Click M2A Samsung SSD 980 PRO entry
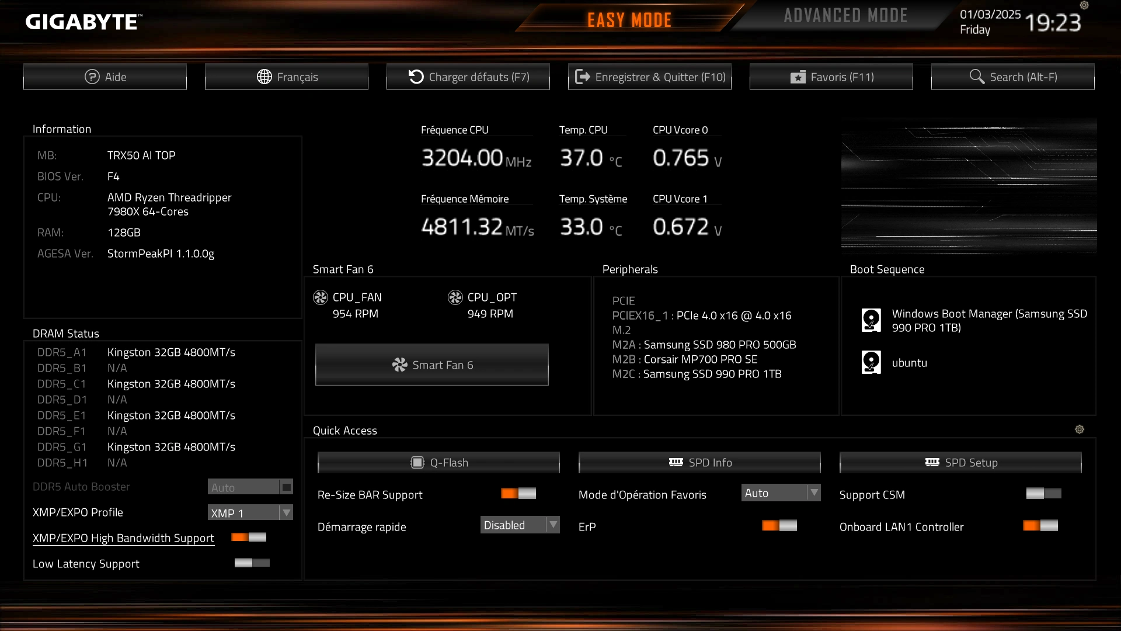The image size is (1121, 631). pos(704,345)
